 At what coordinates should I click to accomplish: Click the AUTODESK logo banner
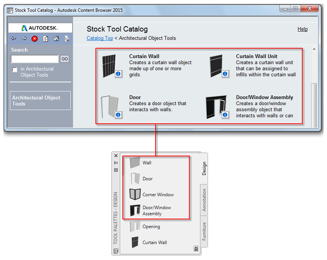click(x=40, y=28)
